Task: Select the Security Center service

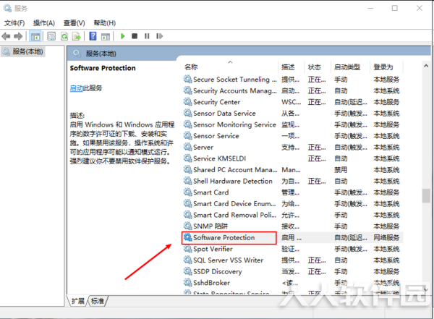Action: [x=292, y=102]
